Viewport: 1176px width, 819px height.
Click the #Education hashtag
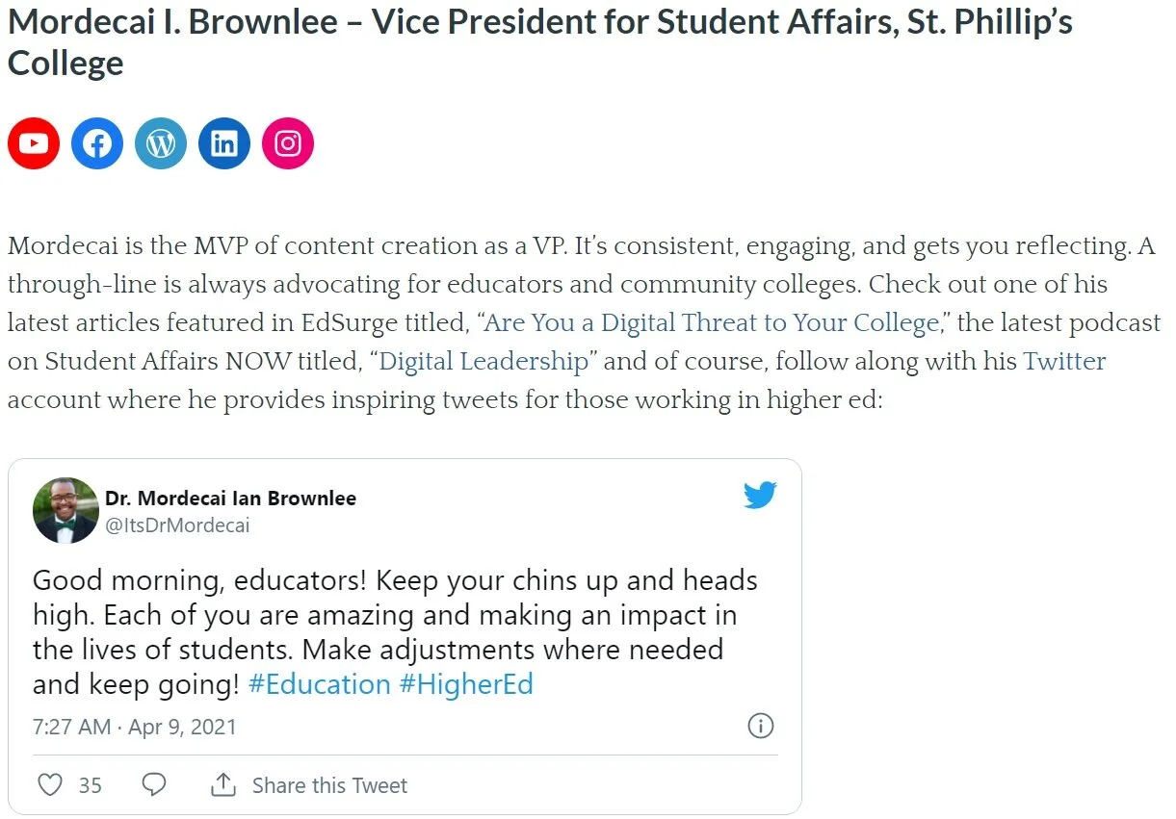(x=319, y=684)
